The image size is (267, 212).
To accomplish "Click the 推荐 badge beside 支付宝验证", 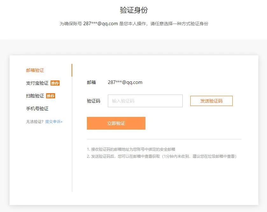I will pos(55,83).
